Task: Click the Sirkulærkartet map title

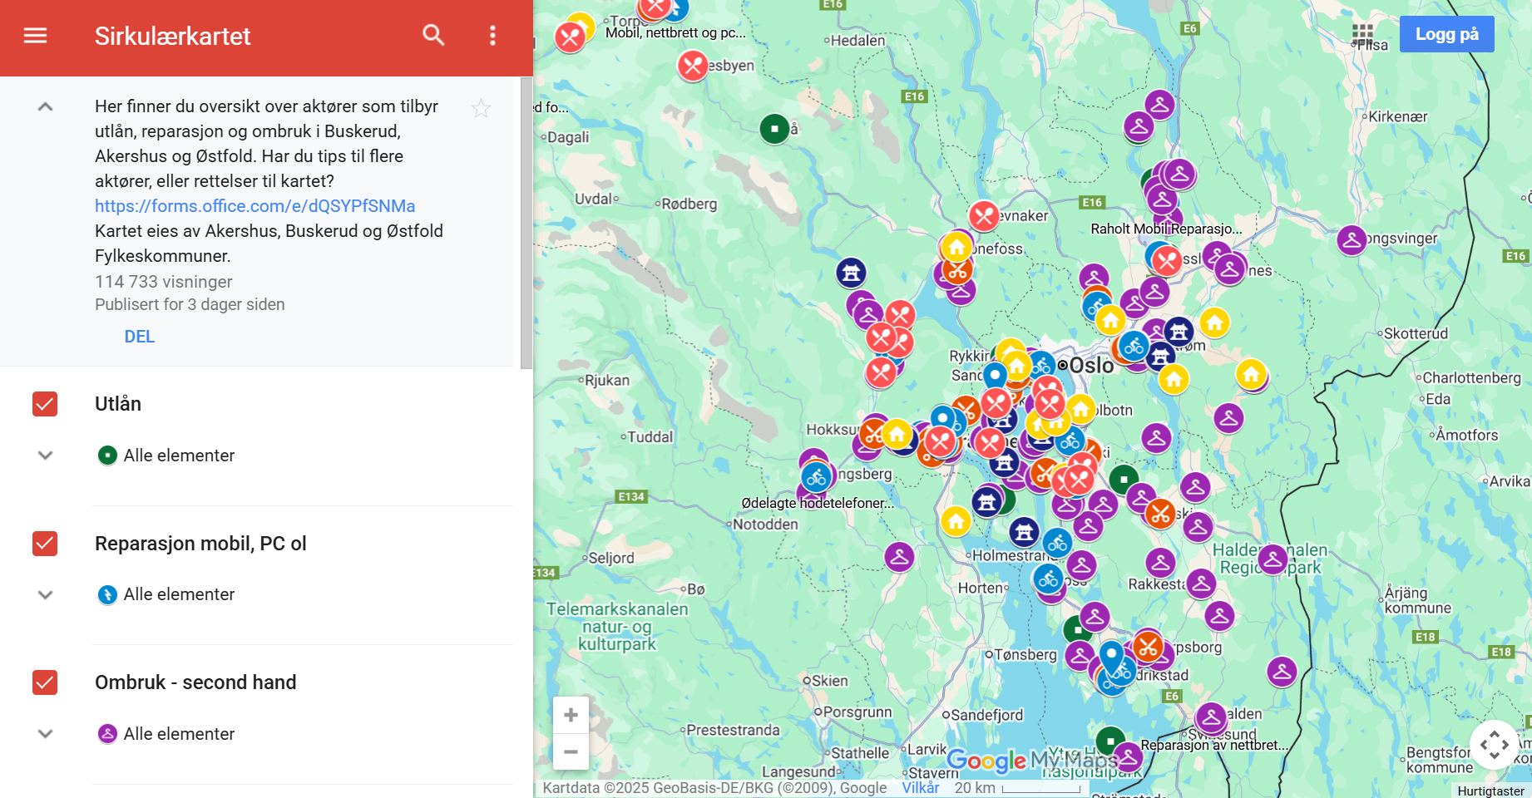Action: 172,36
